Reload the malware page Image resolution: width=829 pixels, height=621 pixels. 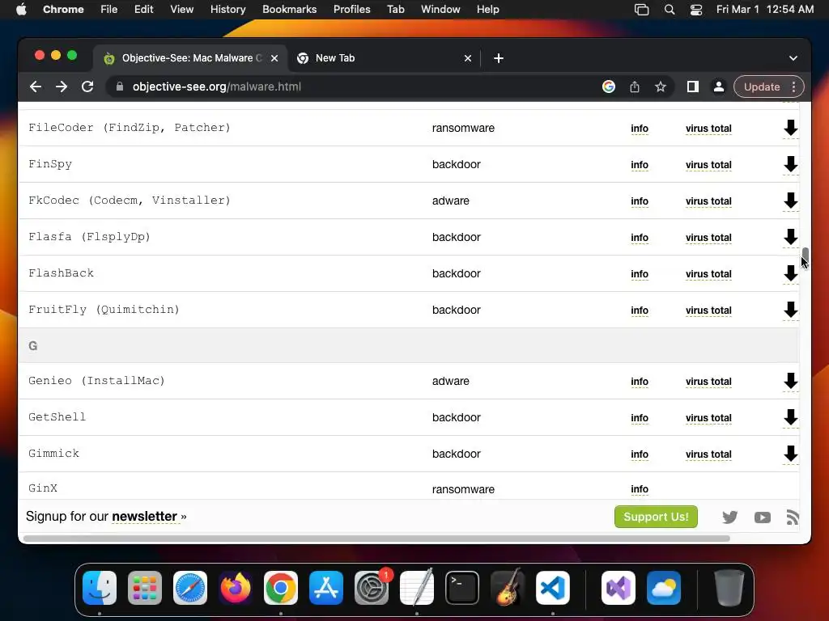pos(87,87)
